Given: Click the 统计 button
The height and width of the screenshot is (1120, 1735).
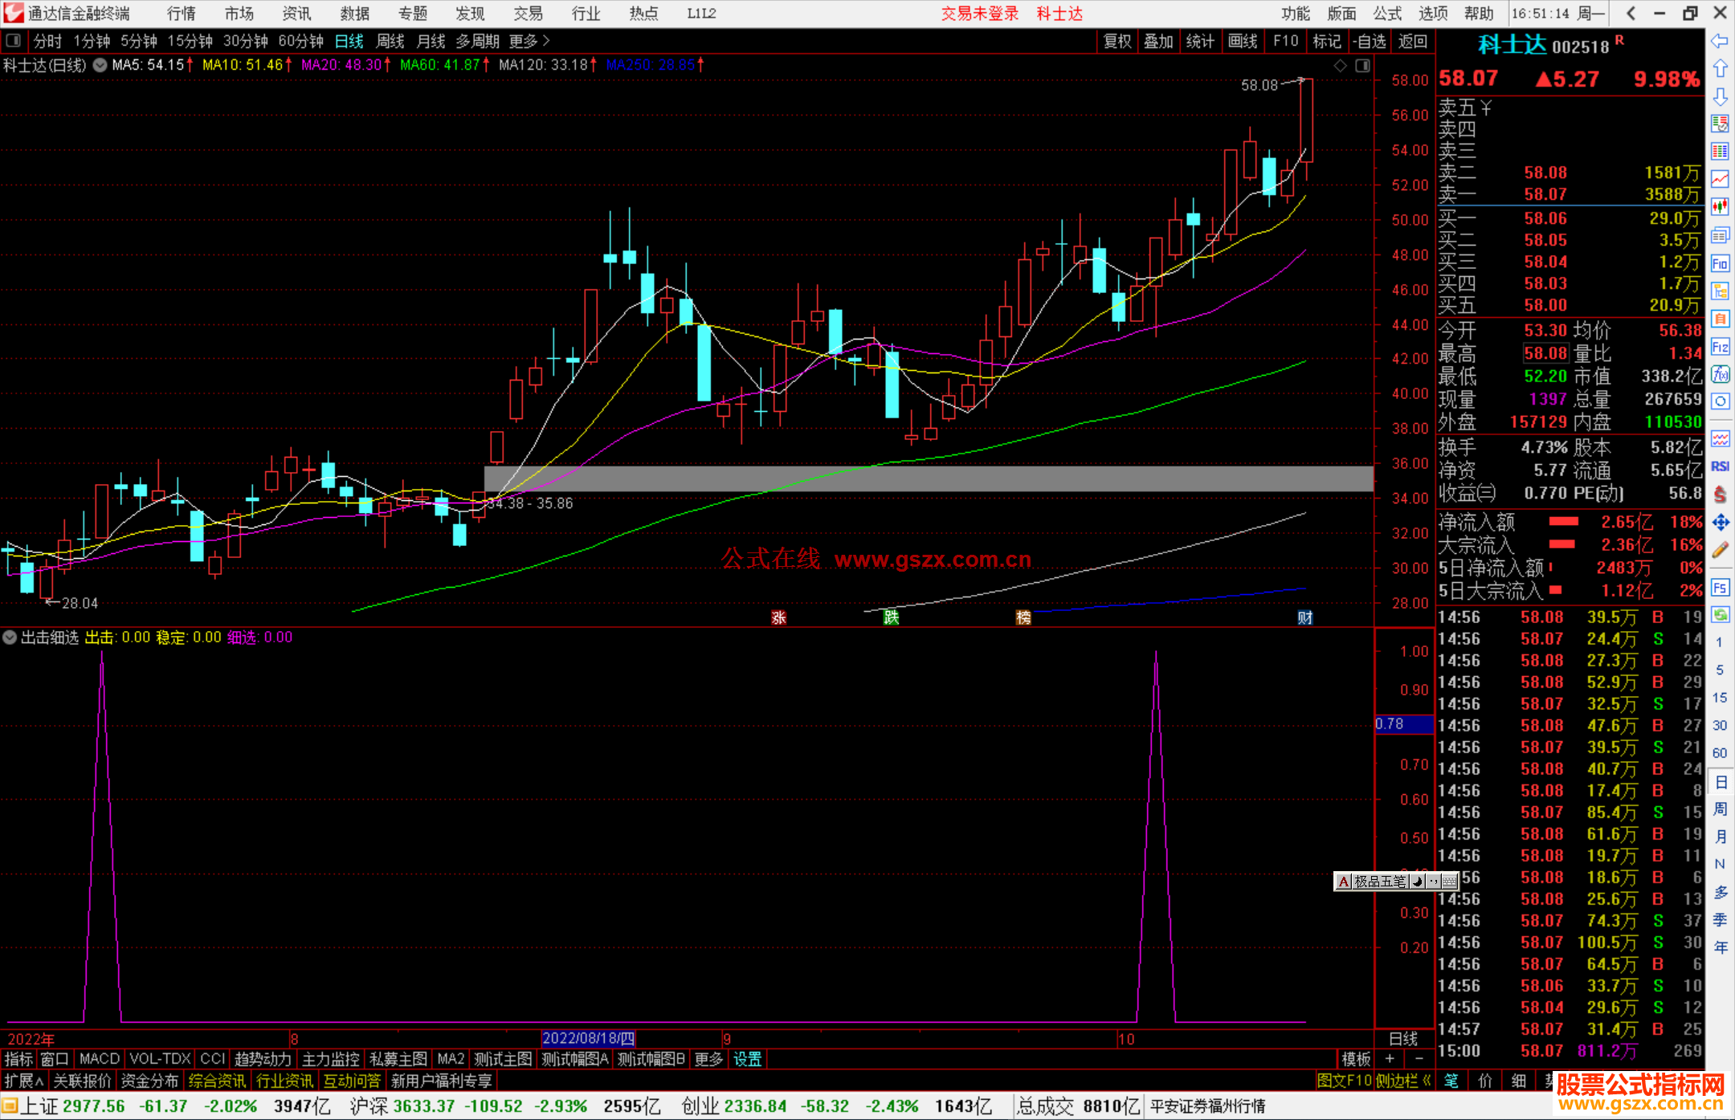Looking at the screenshot, I should pos(1200,41).
